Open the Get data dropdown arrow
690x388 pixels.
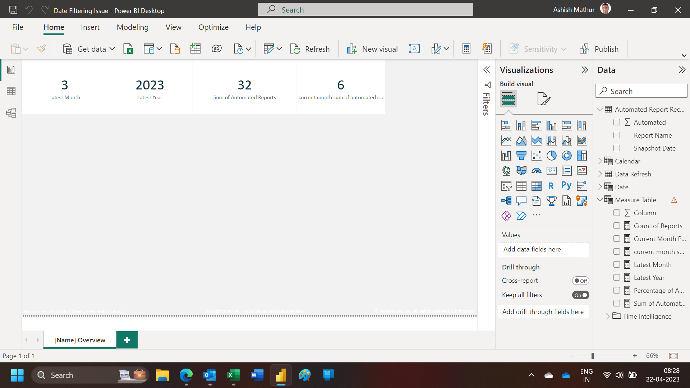pos(112,49)
